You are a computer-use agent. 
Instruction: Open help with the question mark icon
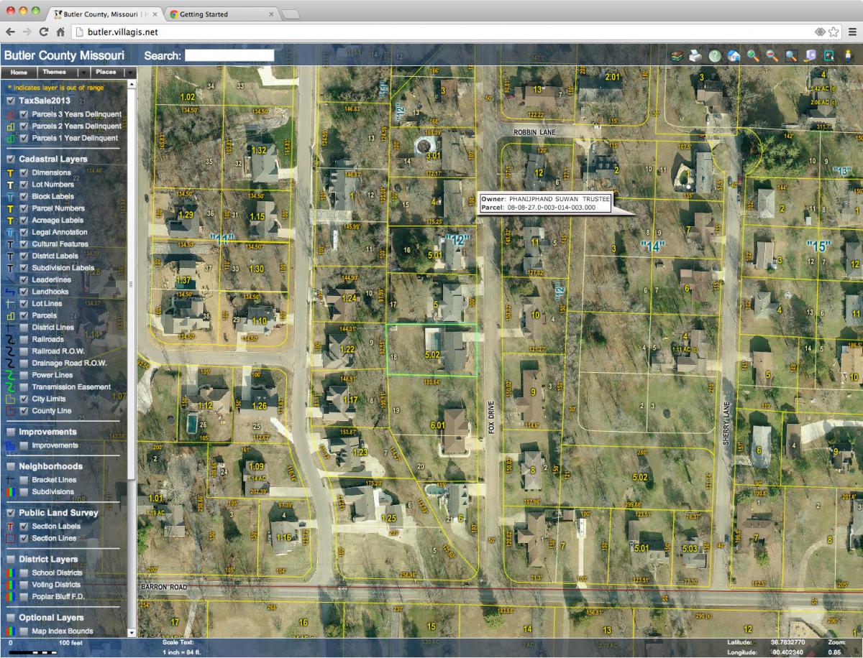[715, 56]
